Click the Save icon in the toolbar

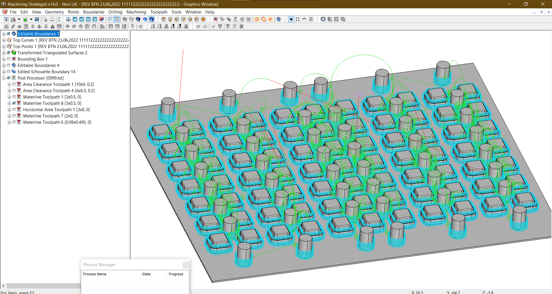coord(37,19)
